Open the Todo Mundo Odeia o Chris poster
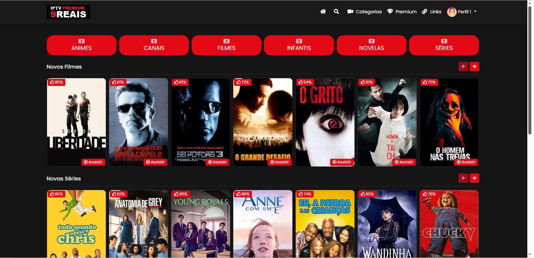534x258 pixels. [x=76, y=224]
